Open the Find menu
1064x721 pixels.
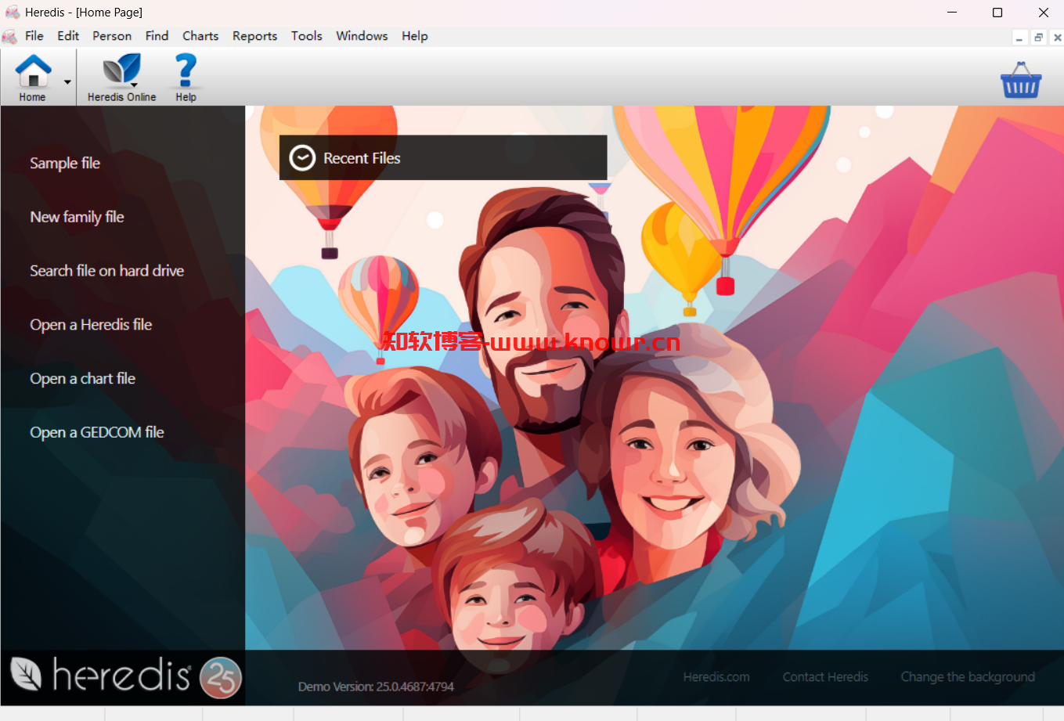click(157, 36)
